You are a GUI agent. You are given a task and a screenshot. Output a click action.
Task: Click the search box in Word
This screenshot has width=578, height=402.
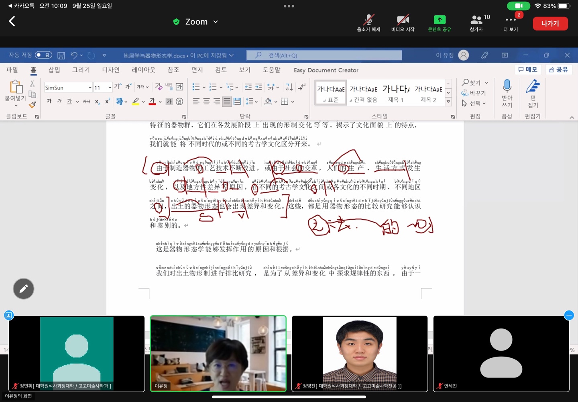(324, 55)
